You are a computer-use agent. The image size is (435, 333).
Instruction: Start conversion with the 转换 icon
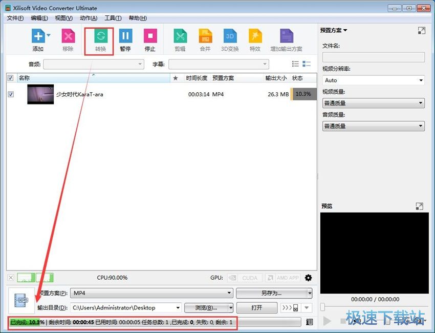pos(100,36)
